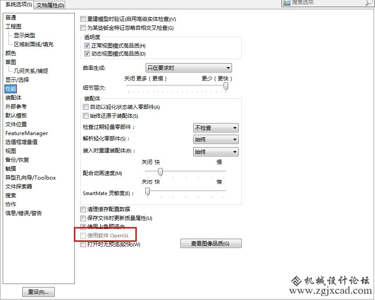Click the 使用软件 OpenGL checkbox

pyautogui.click(x=83, y=236)
